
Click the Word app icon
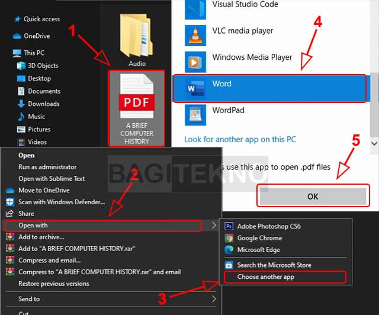195,88
